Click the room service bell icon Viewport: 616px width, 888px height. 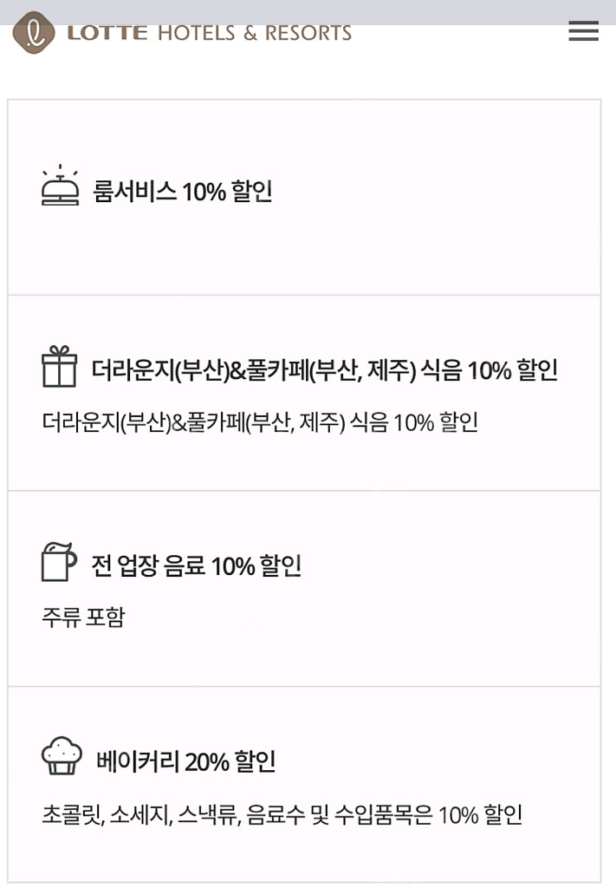[x=60, y=186]
